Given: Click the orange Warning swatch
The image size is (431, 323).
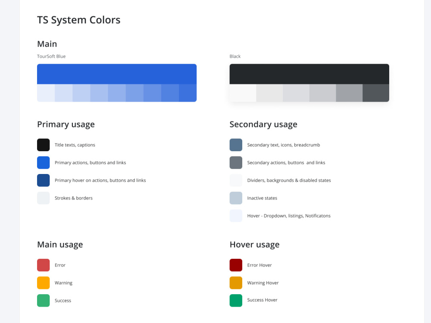Looking at the screenshot, I should coord(44,283).
